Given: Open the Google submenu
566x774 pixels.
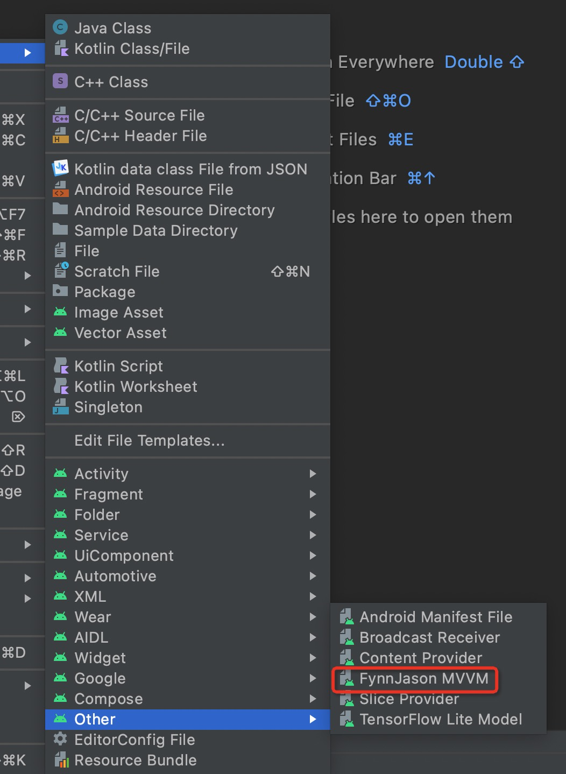Looking at the screenshot, I should pos(188,678).
